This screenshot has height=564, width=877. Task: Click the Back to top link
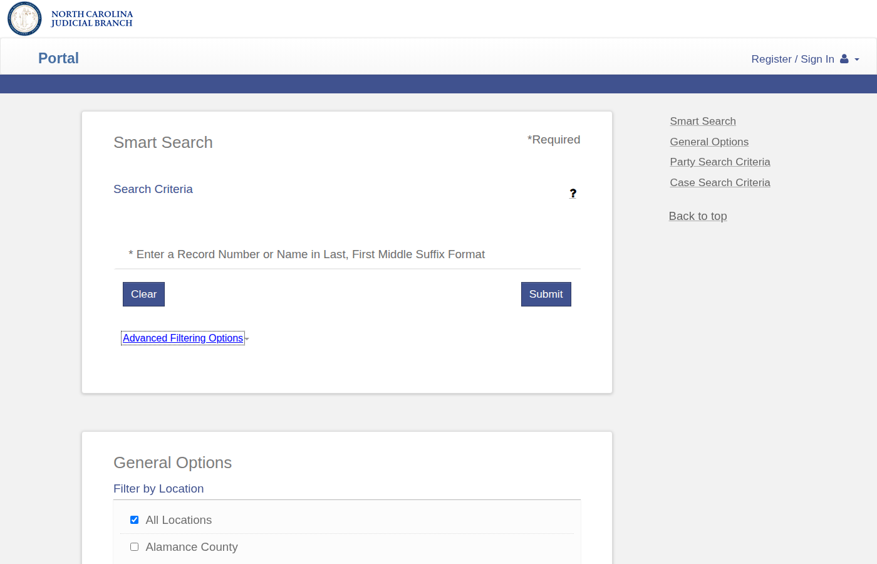tap(697, 216)
